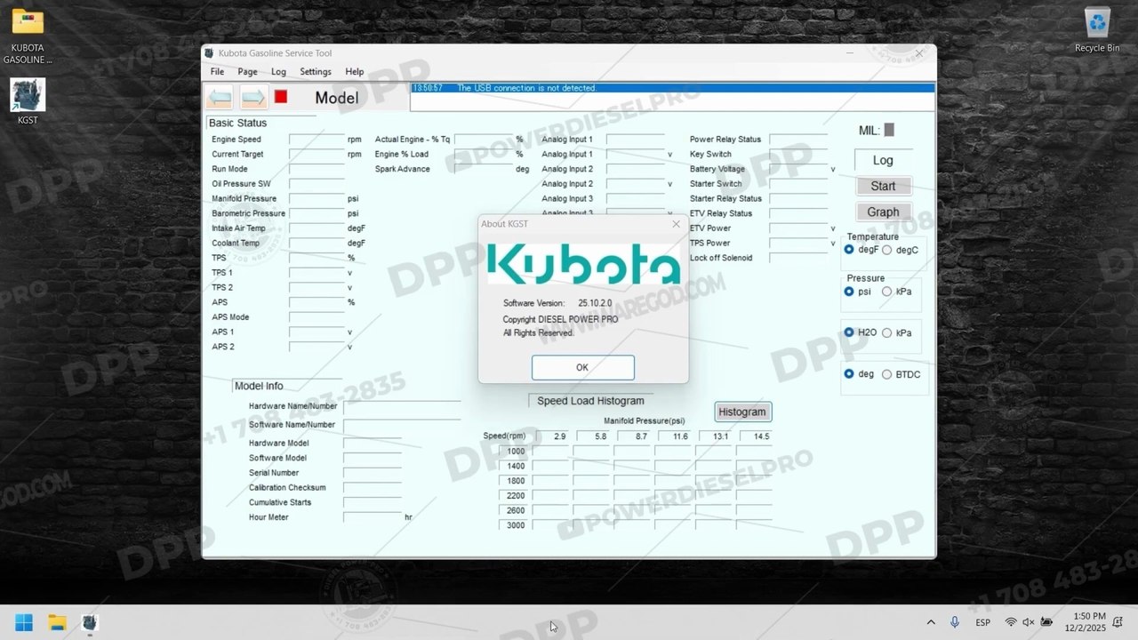Show hidden system tray icons
The width and height of the screenshot is (1138, 640).
931,622
